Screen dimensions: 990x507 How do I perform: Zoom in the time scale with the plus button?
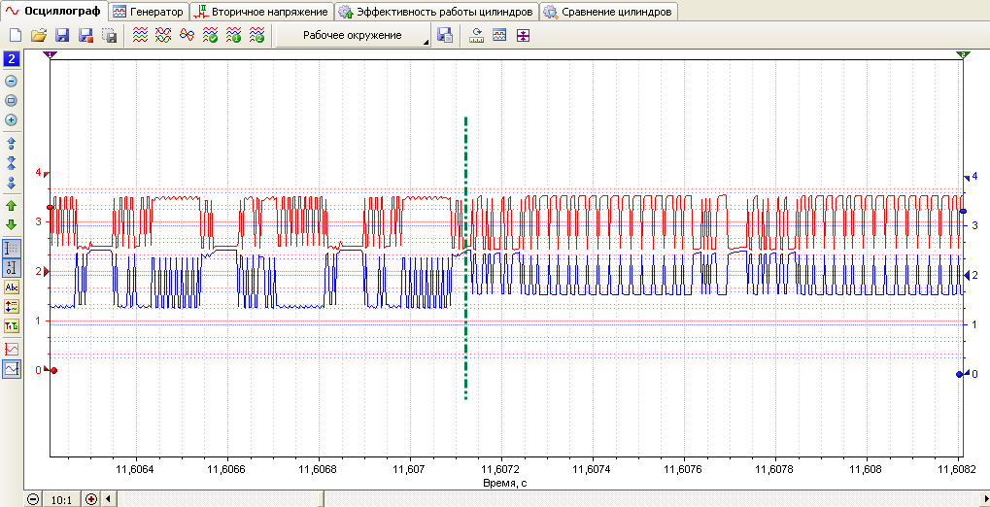[91, 499]
